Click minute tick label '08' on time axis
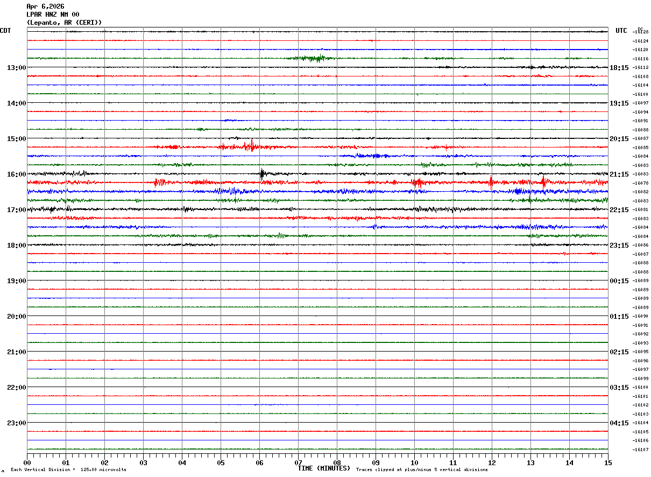The height and width of the screenshot is (477, 651). coord(337,463)
